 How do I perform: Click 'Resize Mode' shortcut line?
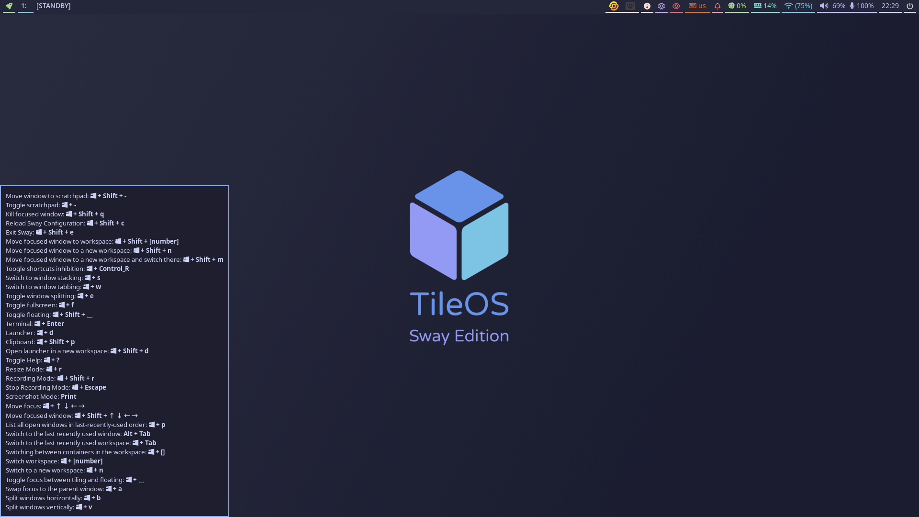tap(34, 369)
